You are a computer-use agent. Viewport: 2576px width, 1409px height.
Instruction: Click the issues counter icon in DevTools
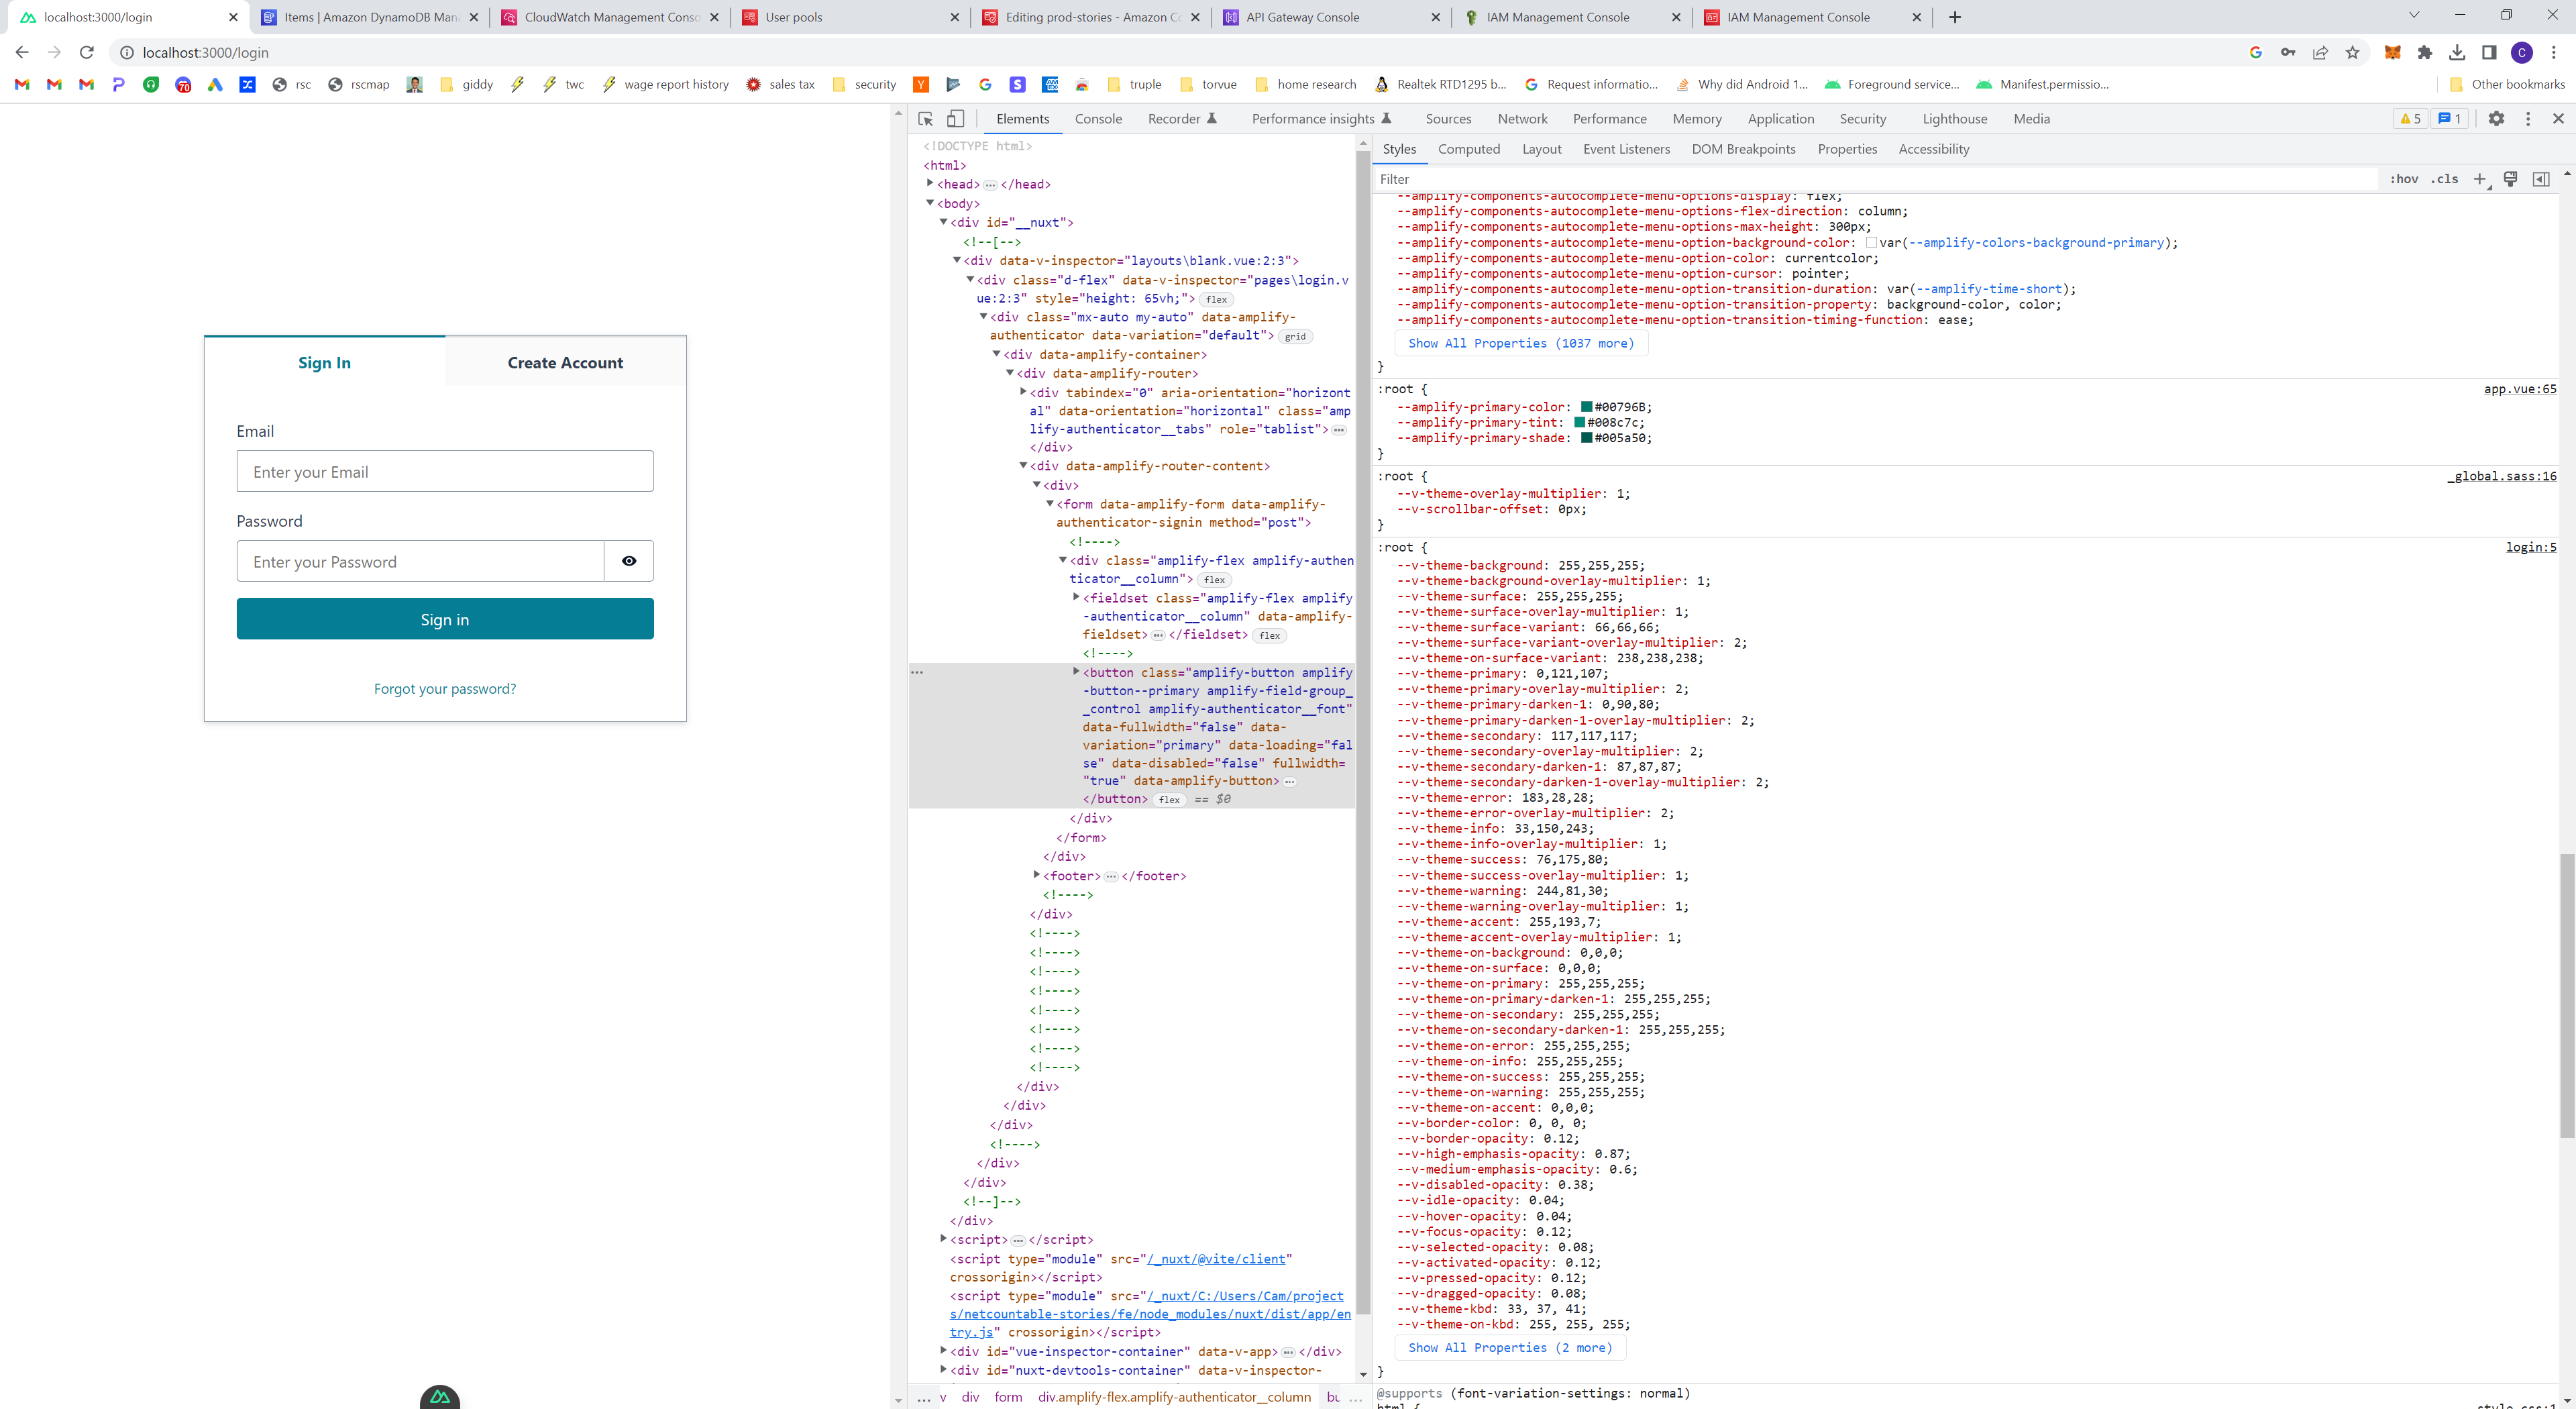[2449, 118]
